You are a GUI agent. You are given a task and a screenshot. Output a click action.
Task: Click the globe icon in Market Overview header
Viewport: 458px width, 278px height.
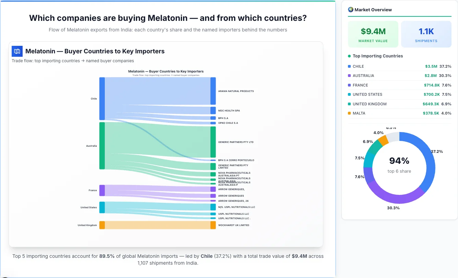pyautogui.click(x=350, y=9)
